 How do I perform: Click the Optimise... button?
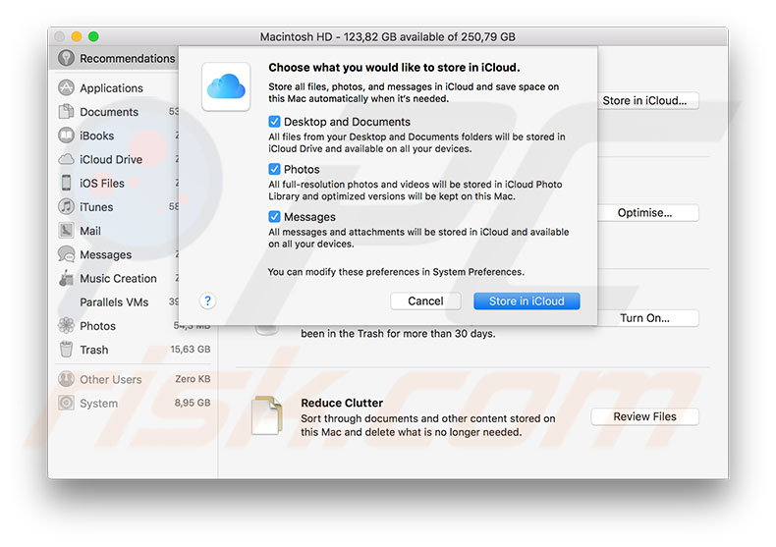click(648, 213)
